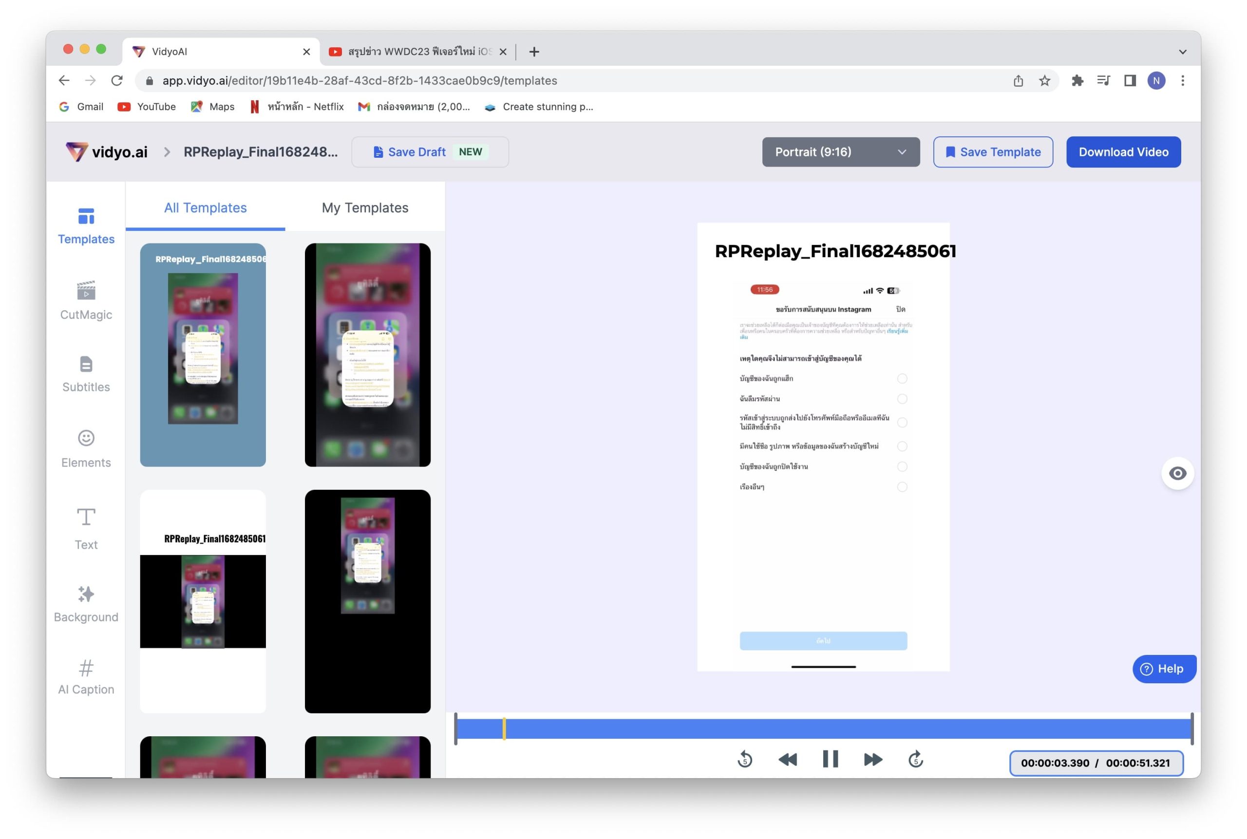This screenshot has height=839, width=1247.
Task: Switch to the YouTube WWDC23 browser tab
Action: pyautogui.click(x=411, y=52)
